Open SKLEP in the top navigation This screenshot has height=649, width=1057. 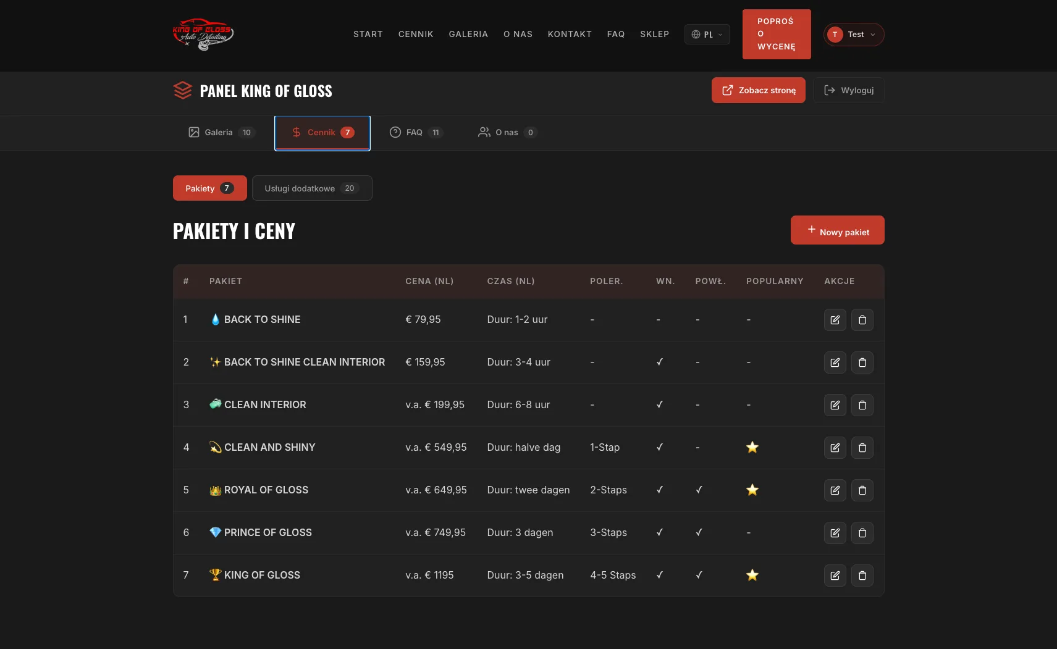(654, 35)
